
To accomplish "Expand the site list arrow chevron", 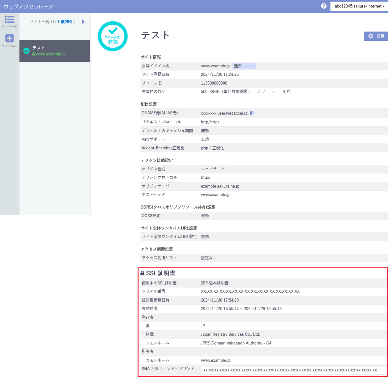I will 83,22.
